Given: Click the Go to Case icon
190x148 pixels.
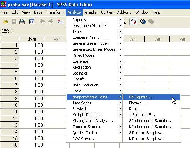Looking at the screenshot, I should pyautogui.click(x=60, y=22).
